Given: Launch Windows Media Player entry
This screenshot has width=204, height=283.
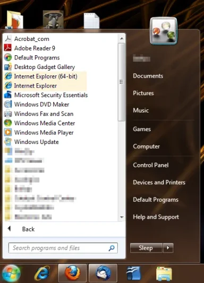Looking at the screenshot, I should tap(44, 133).
